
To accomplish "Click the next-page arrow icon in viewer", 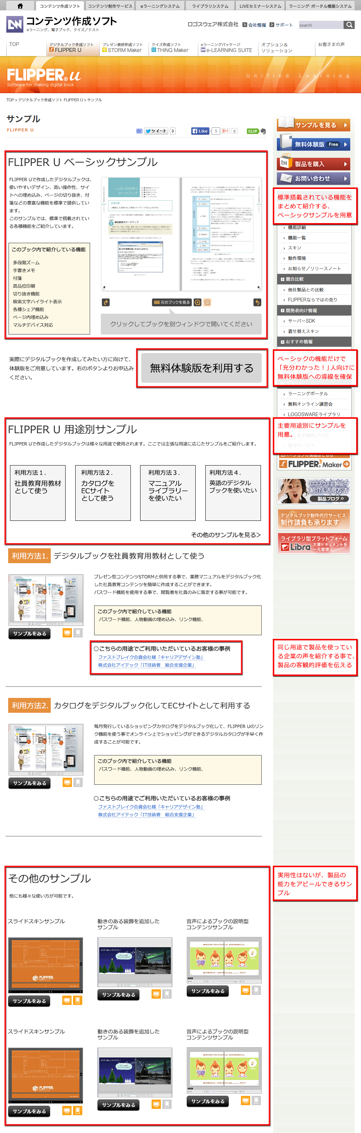I will tap(257, 302).
